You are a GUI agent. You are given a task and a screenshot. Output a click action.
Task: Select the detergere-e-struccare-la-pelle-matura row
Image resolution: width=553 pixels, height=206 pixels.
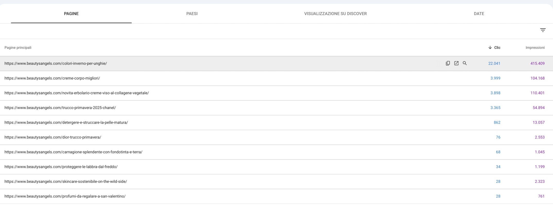(66, 123)
